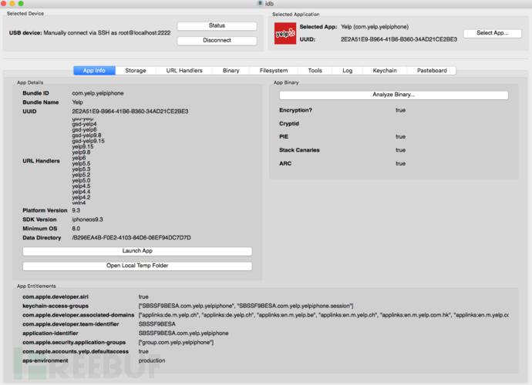This screenshot has width=532, height=385.
Task: Launch the Yelp app
Action: click(x=137, y=251)
